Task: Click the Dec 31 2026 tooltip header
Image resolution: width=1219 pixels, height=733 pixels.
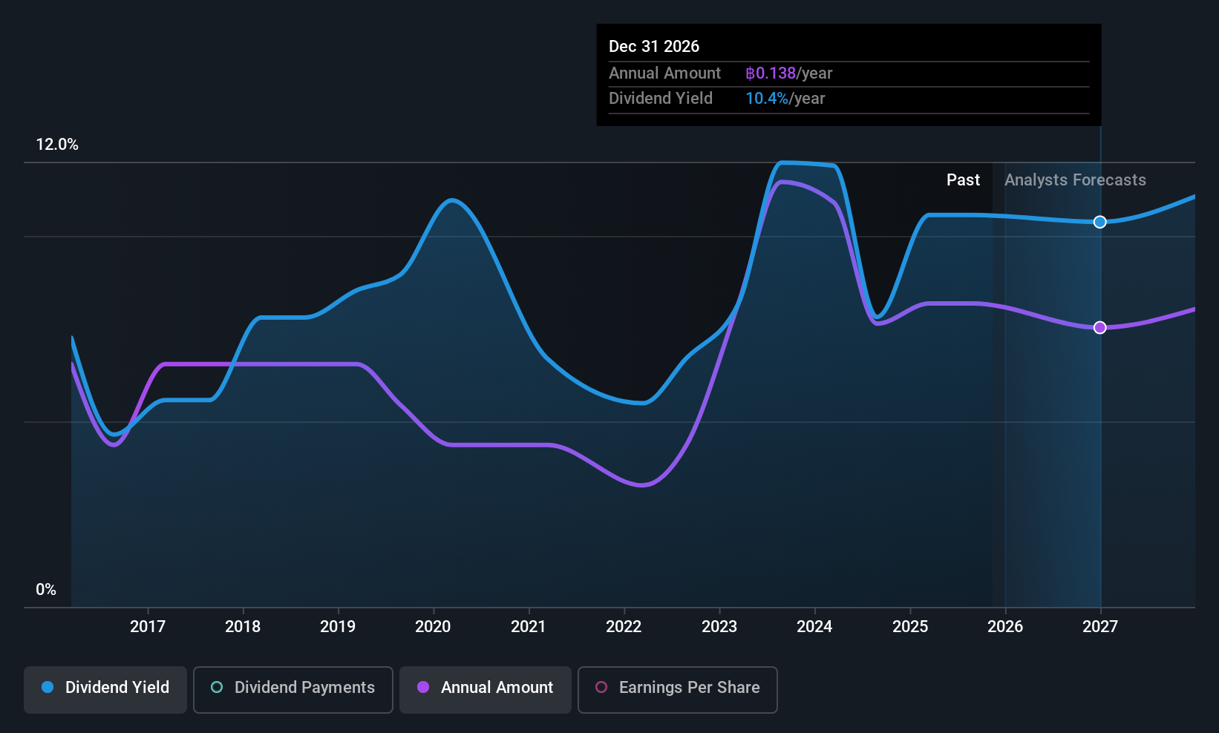Action: (x=654, y=46)
